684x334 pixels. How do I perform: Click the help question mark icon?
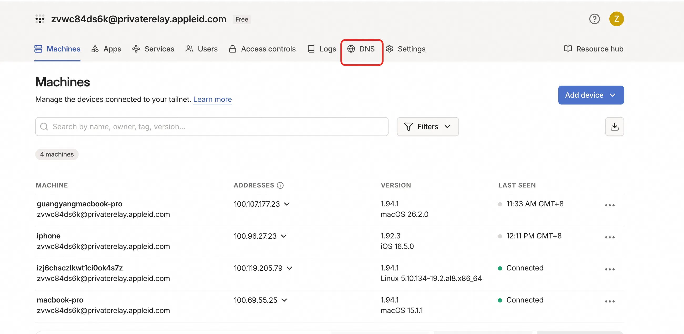(594, 19)
